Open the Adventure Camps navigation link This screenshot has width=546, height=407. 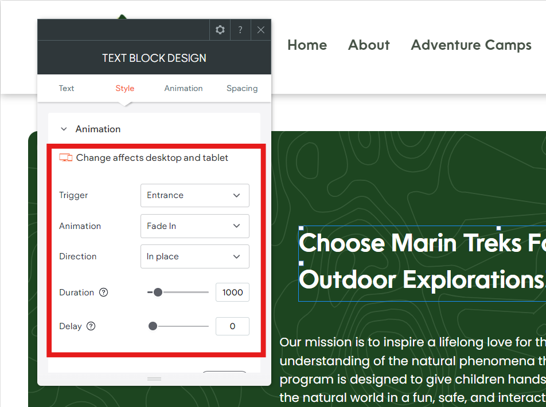coord(471,45)
